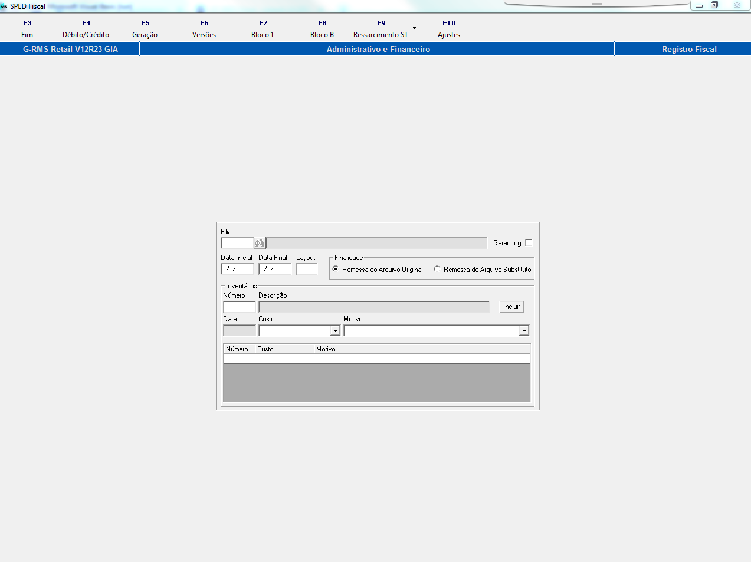Click the Número column header in grid

click(240, 349)
